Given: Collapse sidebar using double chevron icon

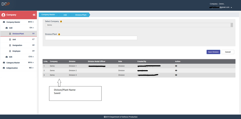Looking at the screenshot, I should tap(34, 15).
